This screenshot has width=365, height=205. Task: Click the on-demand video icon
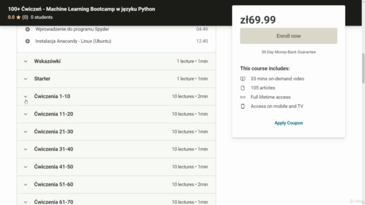pos(242,79)
